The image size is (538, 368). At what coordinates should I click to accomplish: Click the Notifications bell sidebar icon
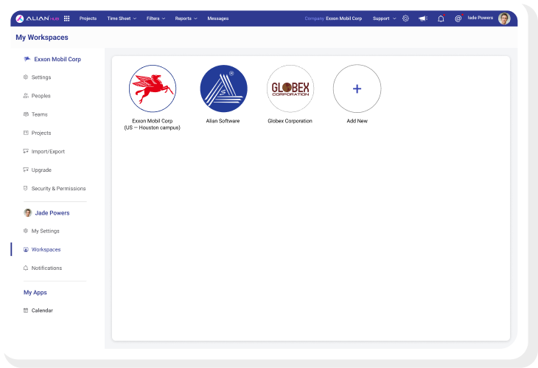[26, 268]
